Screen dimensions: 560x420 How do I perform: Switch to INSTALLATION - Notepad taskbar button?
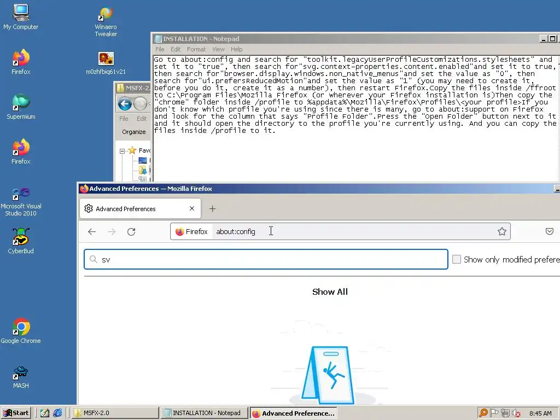(x=205, y=413)
